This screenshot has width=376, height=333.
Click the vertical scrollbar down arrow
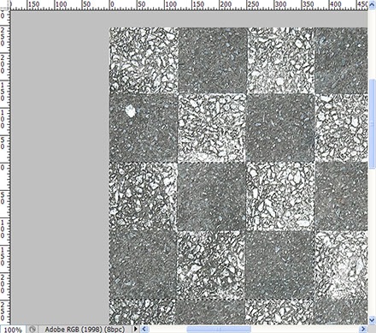pyautogui.click(x=373, y=320)
